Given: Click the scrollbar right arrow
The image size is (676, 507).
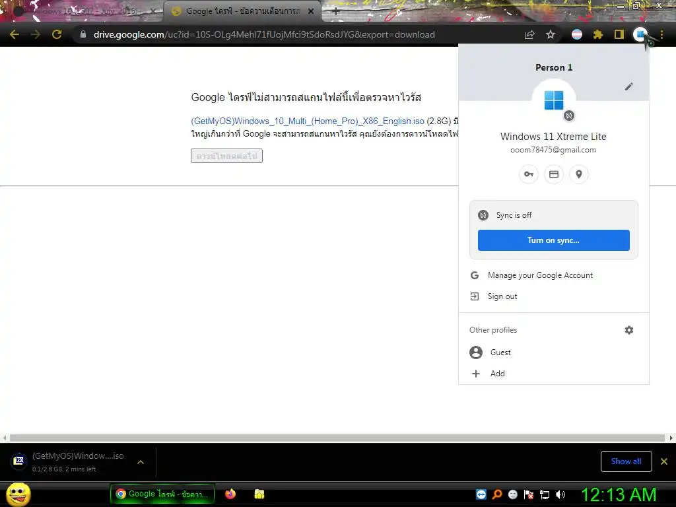Looking at the screenshot, I should [x=671, y=438].
